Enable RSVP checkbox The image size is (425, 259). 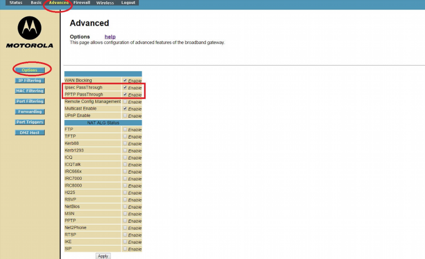click(x=125, y=200)
